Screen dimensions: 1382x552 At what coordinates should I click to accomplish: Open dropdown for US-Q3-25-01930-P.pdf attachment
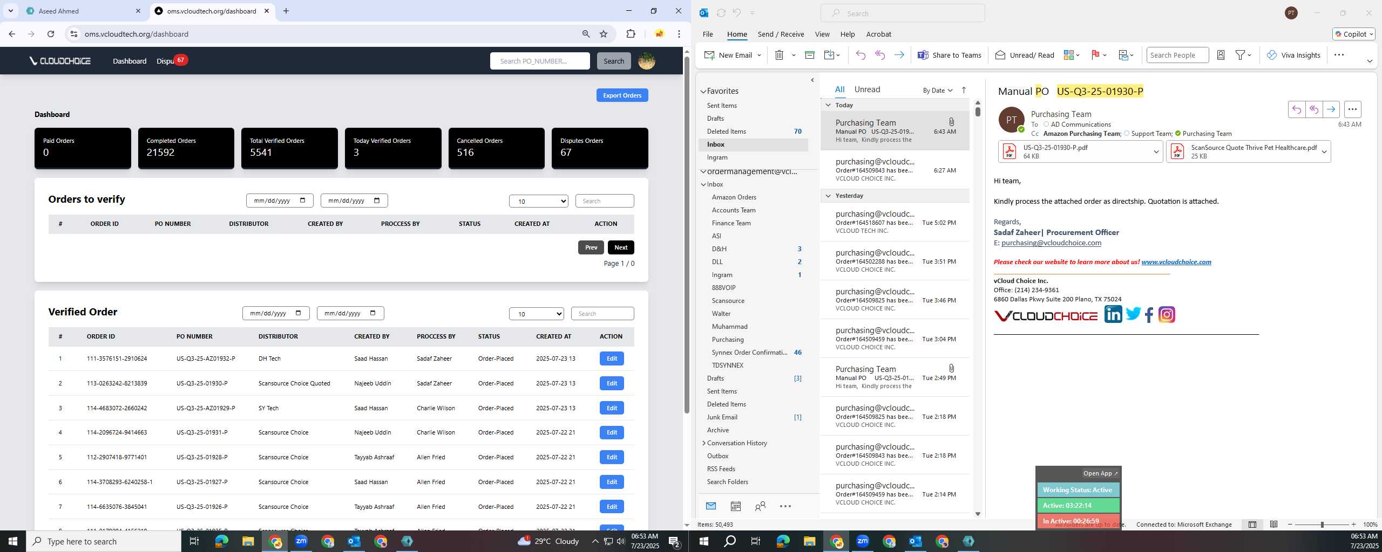[x=1156, y=151]
